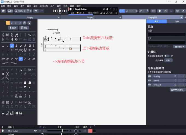Click the Steel Guitar pan knob
The width and height of the screenshot is (186, 135).
click(76, 131)
